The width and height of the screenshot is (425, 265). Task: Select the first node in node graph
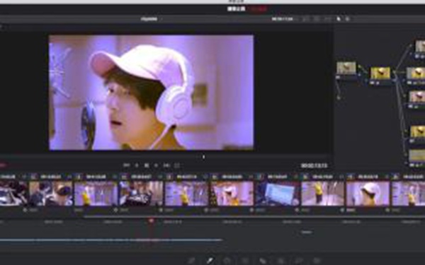pyautogui.click(x=346, y=68)
